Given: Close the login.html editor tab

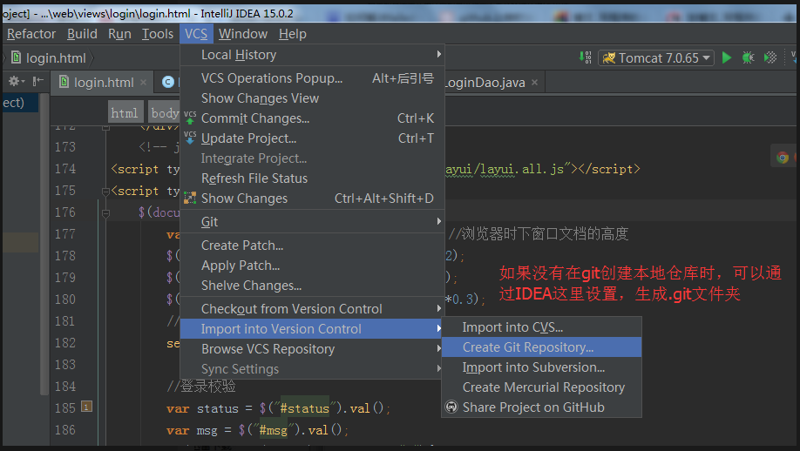Looking at the screenshot, I should point(144,83).
